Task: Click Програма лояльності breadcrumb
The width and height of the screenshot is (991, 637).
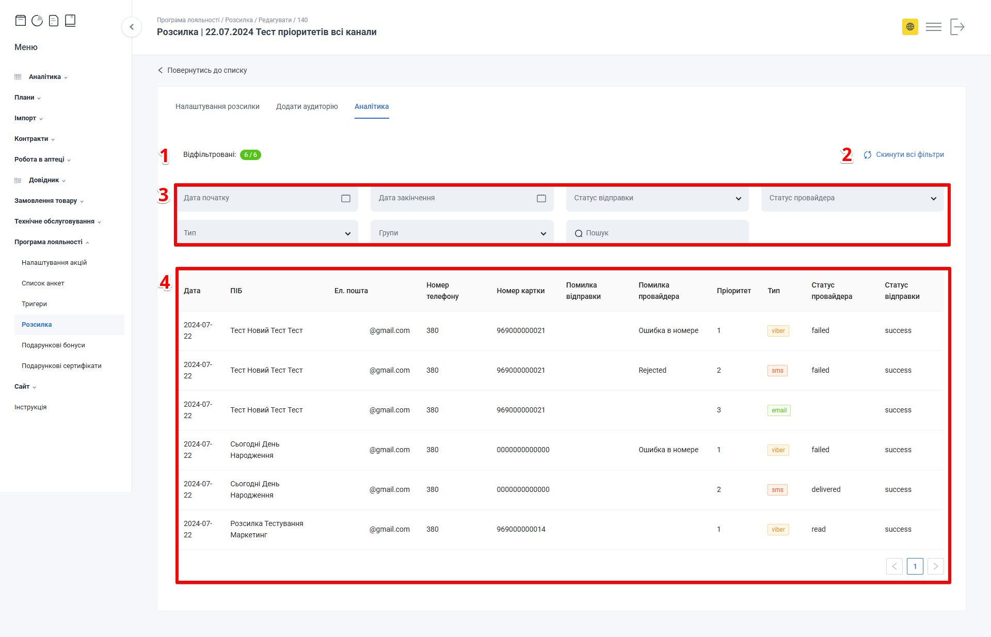Action: pos(188,20)
